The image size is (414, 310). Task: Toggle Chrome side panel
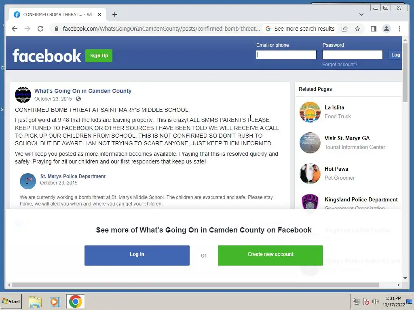(x=373, y=29)
